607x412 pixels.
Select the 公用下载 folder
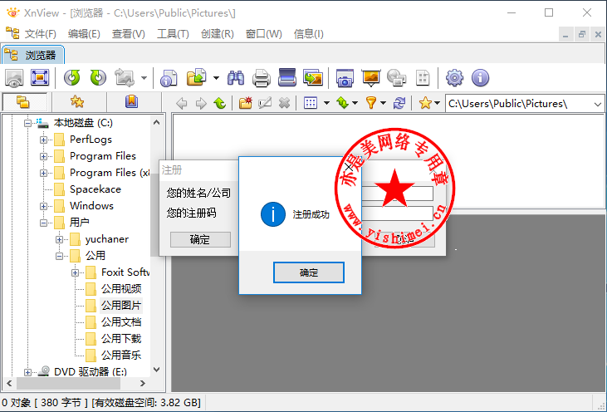tap(121, 339)
